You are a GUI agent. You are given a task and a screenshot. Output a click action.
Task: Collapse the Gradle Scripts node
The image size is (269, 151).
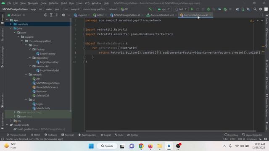[x=7, y=125]
